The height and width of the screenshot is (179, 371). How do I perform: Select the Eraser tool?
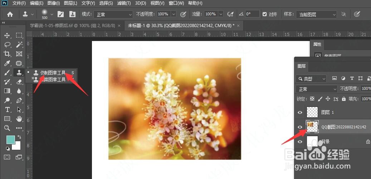point(19,82)
